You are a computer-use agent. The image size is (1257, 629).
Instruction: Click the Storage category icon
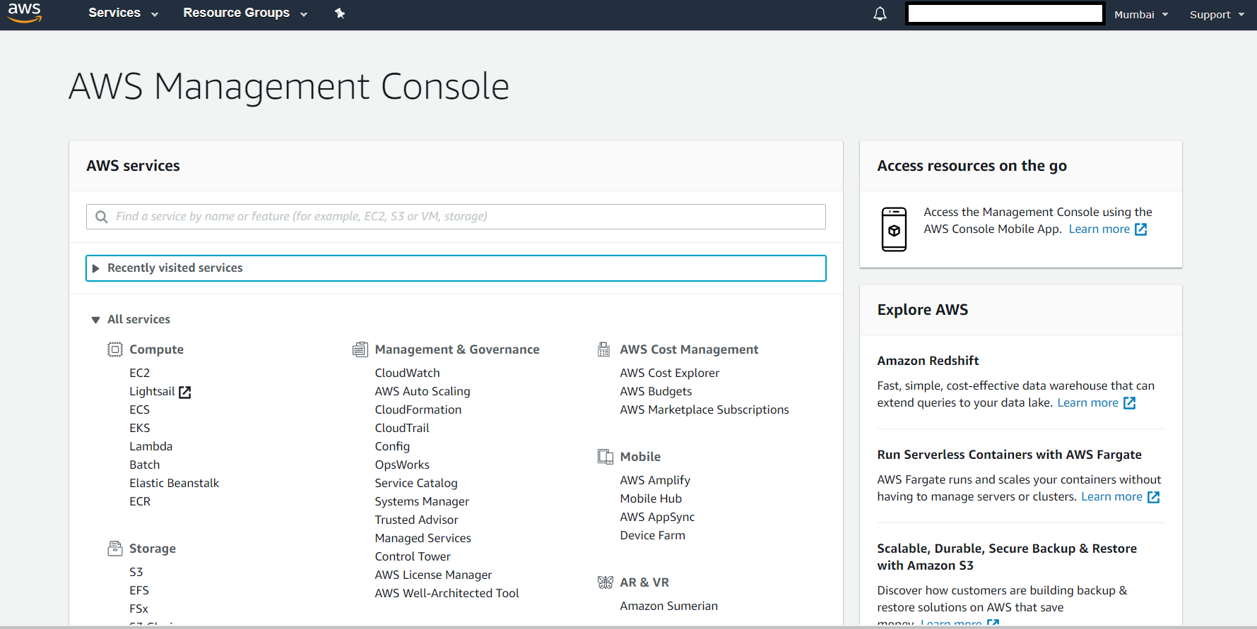coord(115,549)
